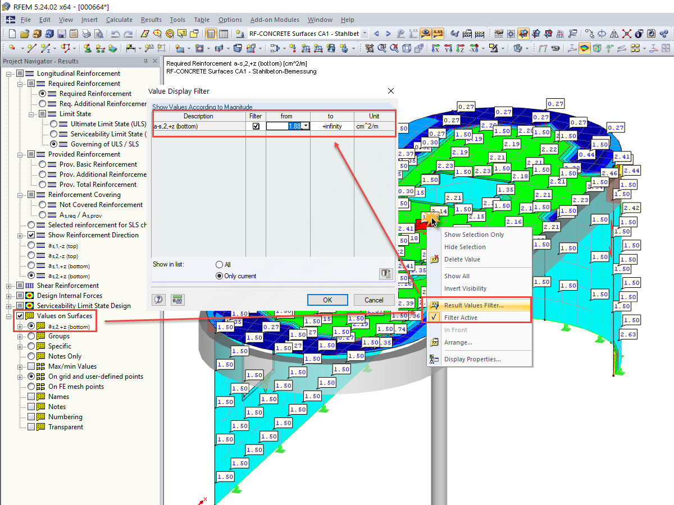The image size is (674, 505).
Task: Open the from value dropdown arrow
Action: [306, 126]
